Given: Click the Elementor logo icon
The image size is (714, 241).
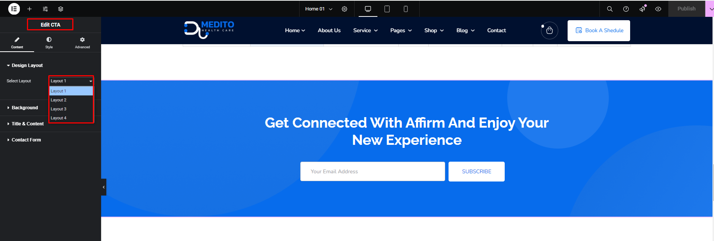Looking at the screenshot, I should (x=14, y=9).
